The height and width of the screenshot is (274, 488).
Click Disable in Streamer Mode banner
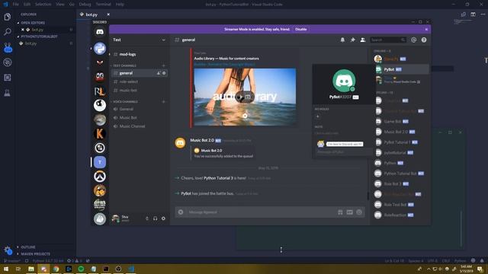click(300, 29)
